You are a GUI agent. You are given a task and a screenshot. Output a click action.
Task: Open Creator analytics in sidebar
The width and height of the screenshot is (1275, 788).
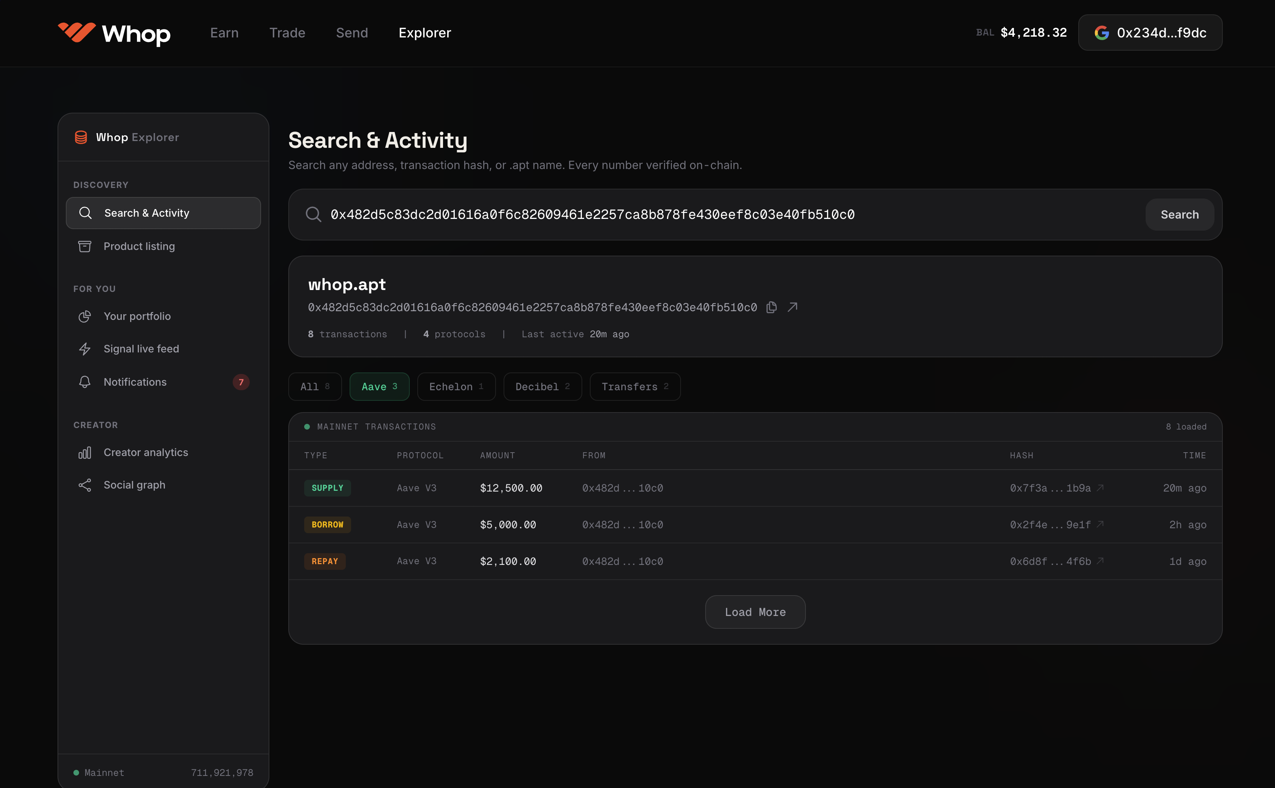click(163, 452)
